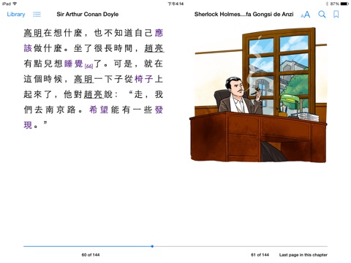Tap the purple word 發現
351x263 pixels.
(159, 110)
